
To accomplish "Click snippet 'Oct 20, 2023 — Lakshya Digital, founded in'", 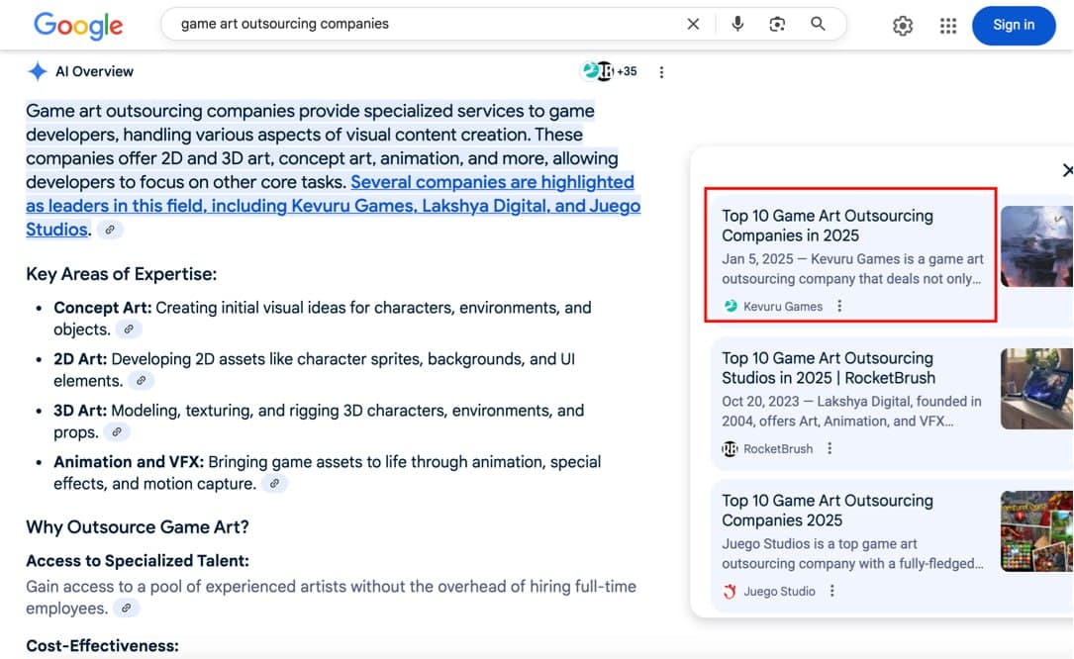I will coord(851,402).
